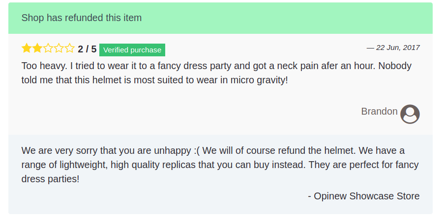Click the Opinew Showcase Store signature
This screenshot has width=443, height=218.
(364, 196)
